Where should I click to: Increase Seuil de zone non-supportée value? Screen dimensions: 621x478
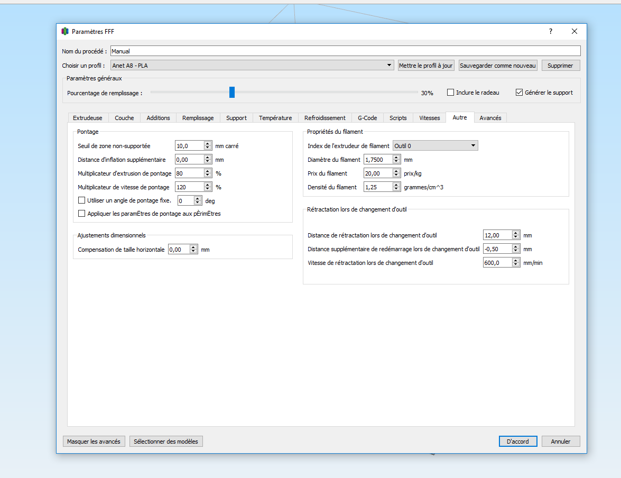[x=208, y=143]
